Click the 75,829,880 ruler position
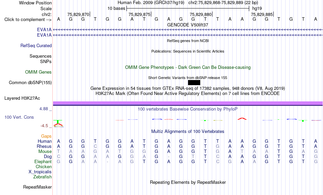 (x=201, y=14)
